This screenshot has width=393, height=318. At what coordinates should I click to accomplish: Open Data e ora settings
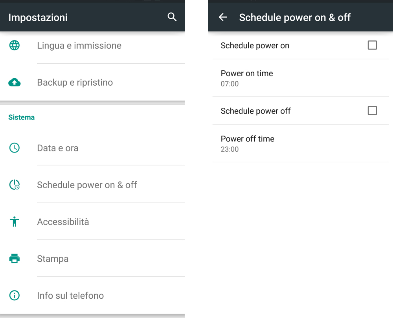click(58, 148)
